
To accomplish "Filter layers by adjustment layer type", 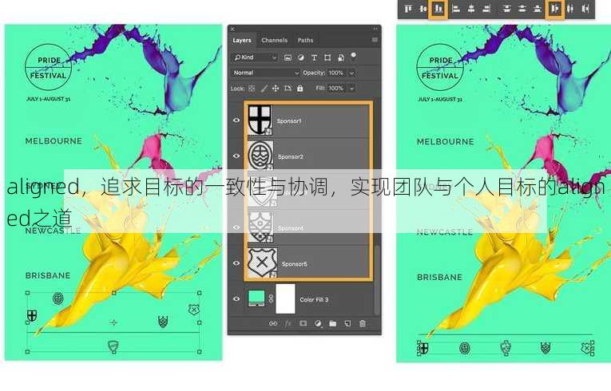I will click(x=301, y=57).
